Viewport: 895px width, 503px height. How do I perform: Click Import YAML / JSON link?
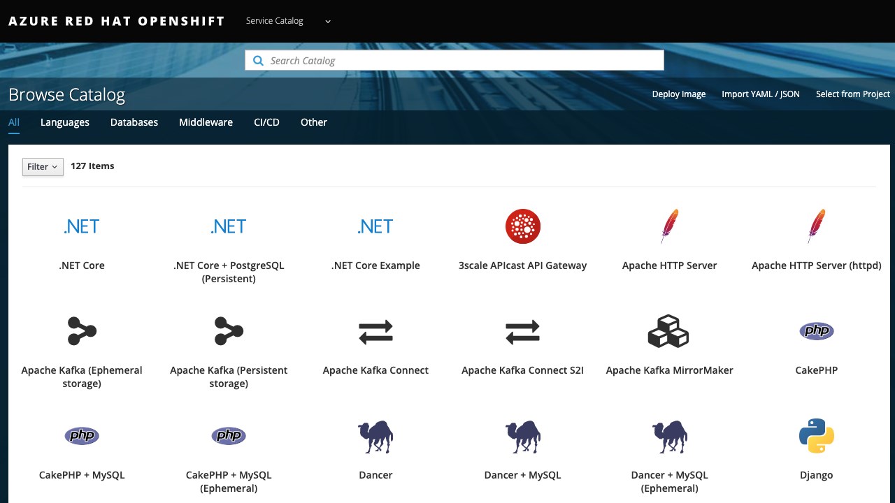761,94
